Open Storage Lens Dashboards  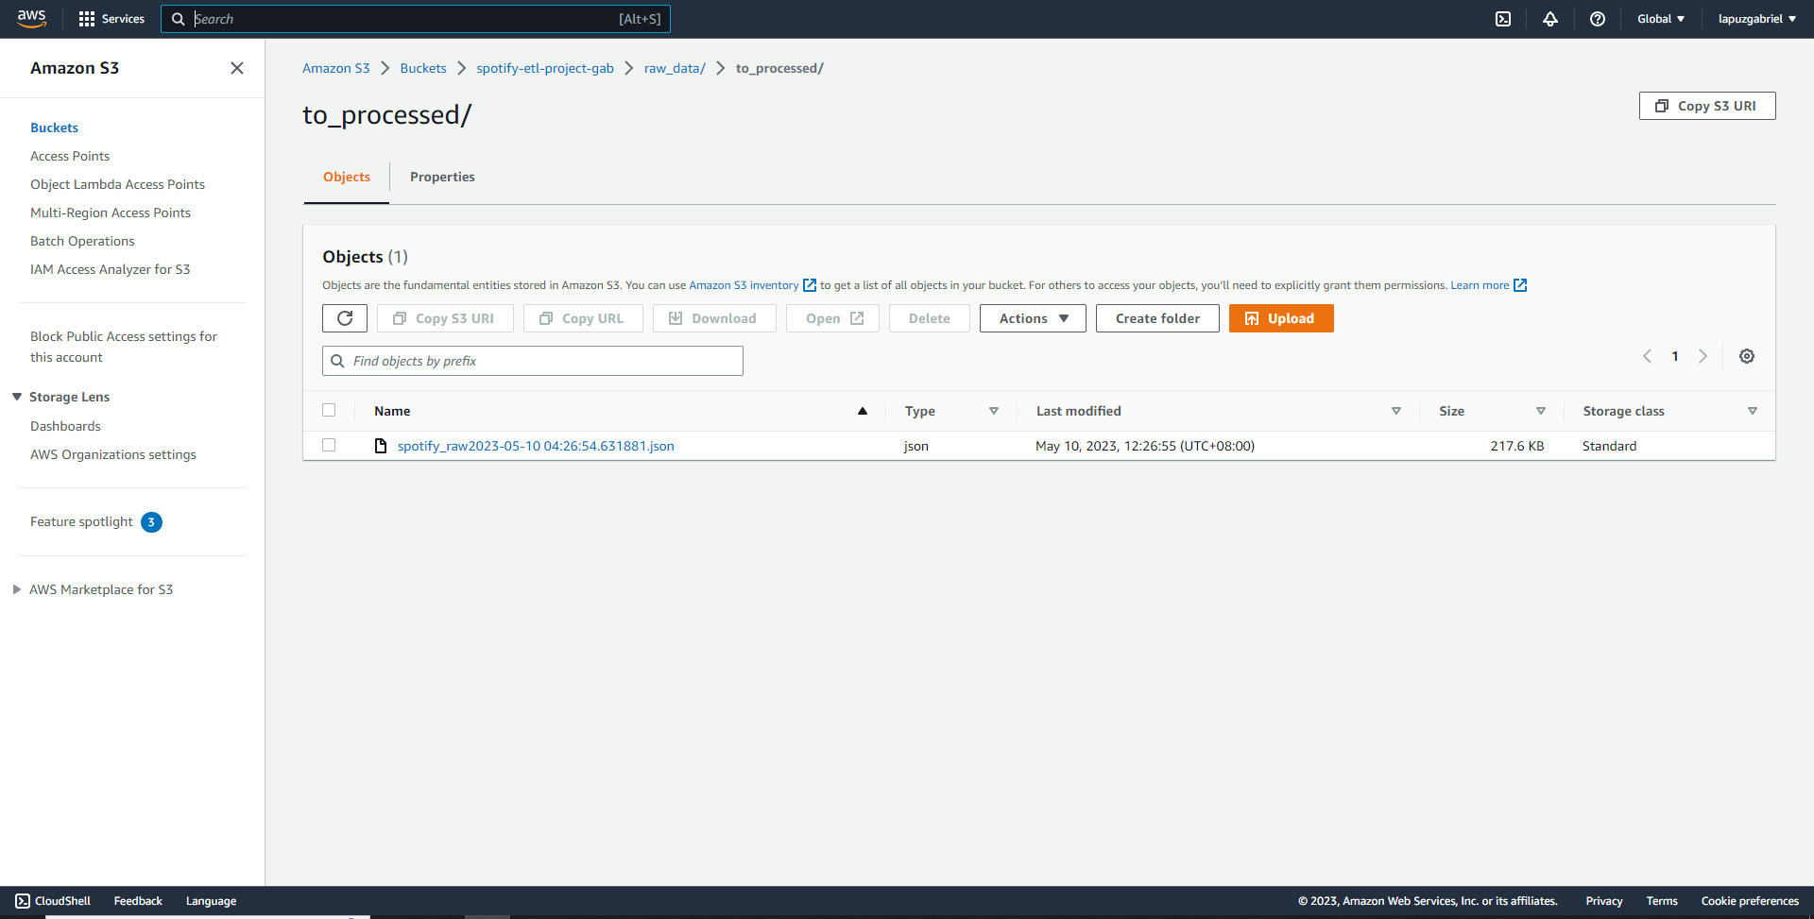65,426
